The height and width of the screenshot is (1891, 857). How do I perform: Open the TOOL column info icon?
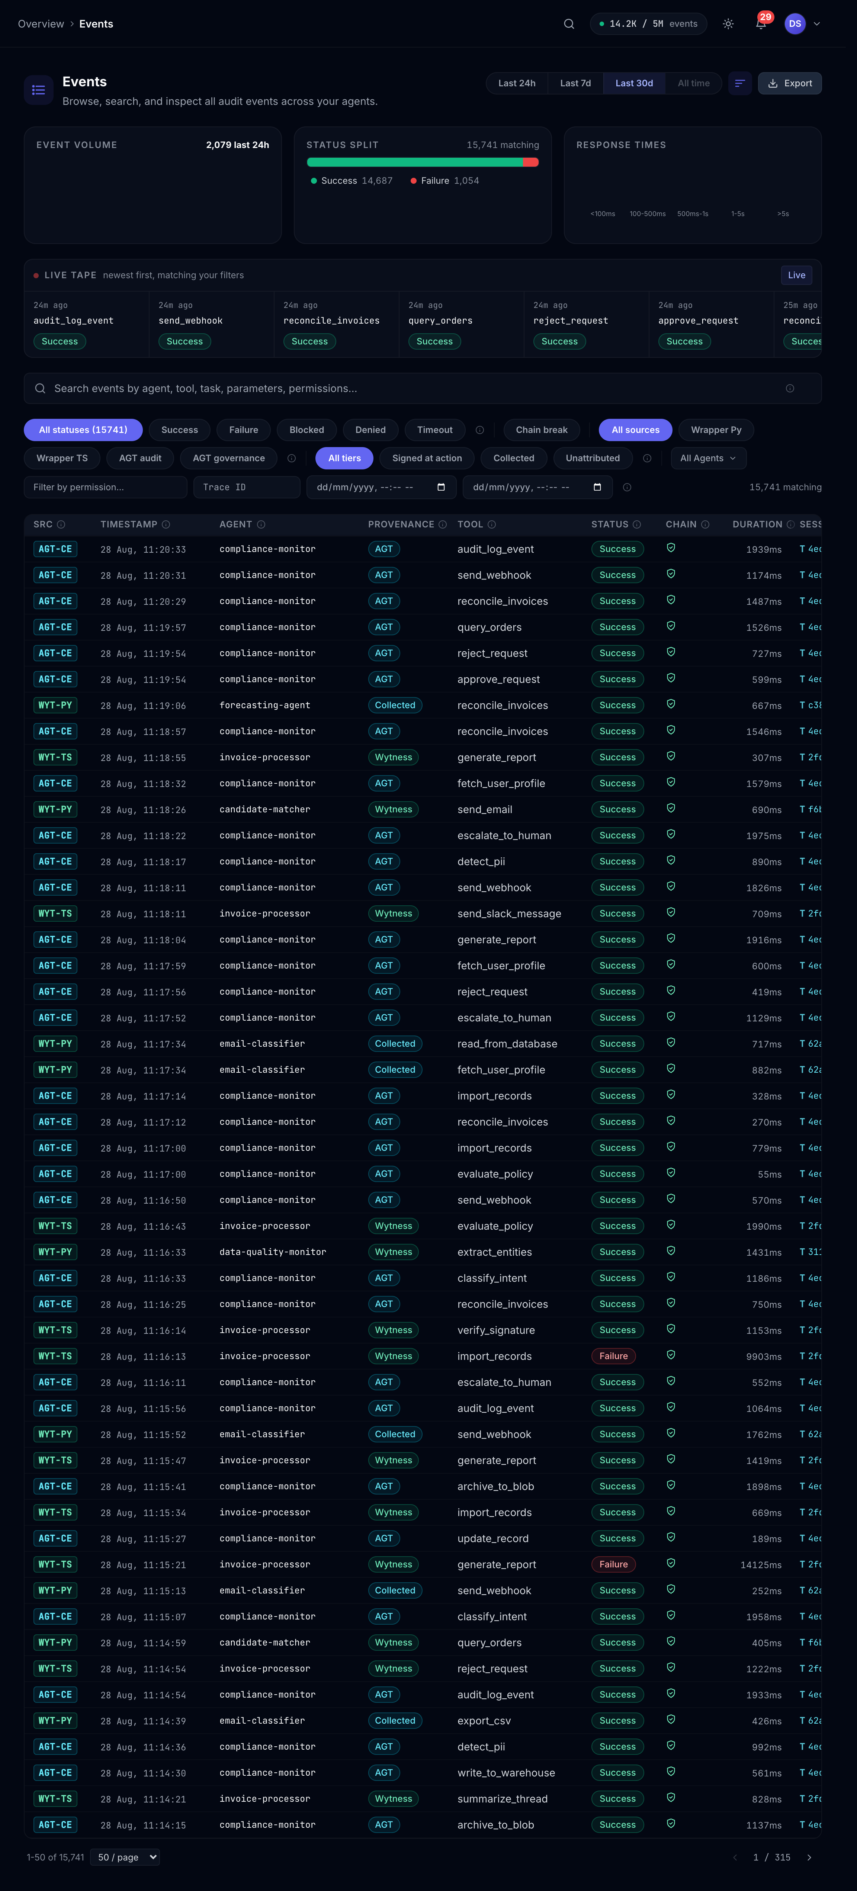coord(492,525)
